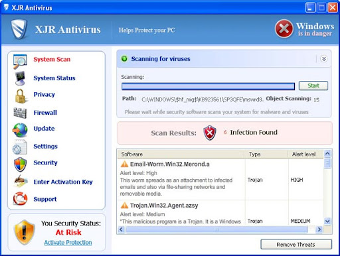The width and height of the screenshot is (340, 256).
Task: Click the Remove Threats button
Action: [296, 245]
